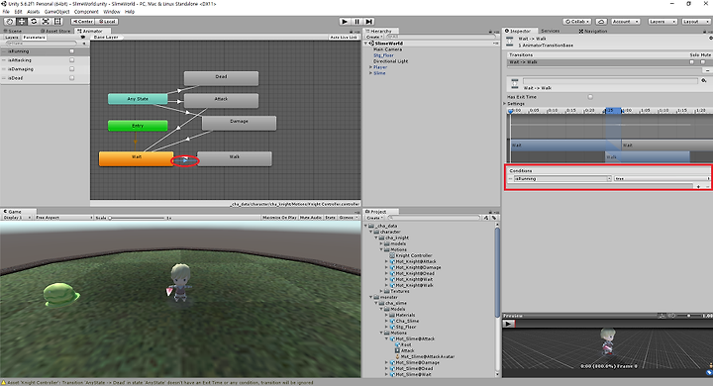Toggle Local coordinate space button
The image size is (713, 386).
point(107,22)
